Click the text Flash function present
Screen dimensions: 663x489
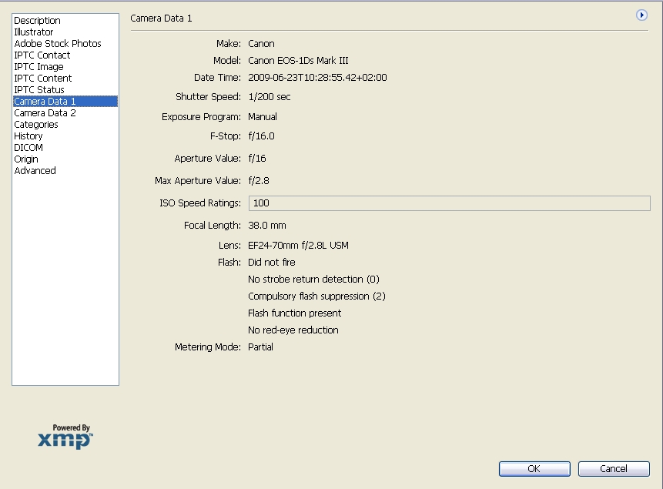294,313
